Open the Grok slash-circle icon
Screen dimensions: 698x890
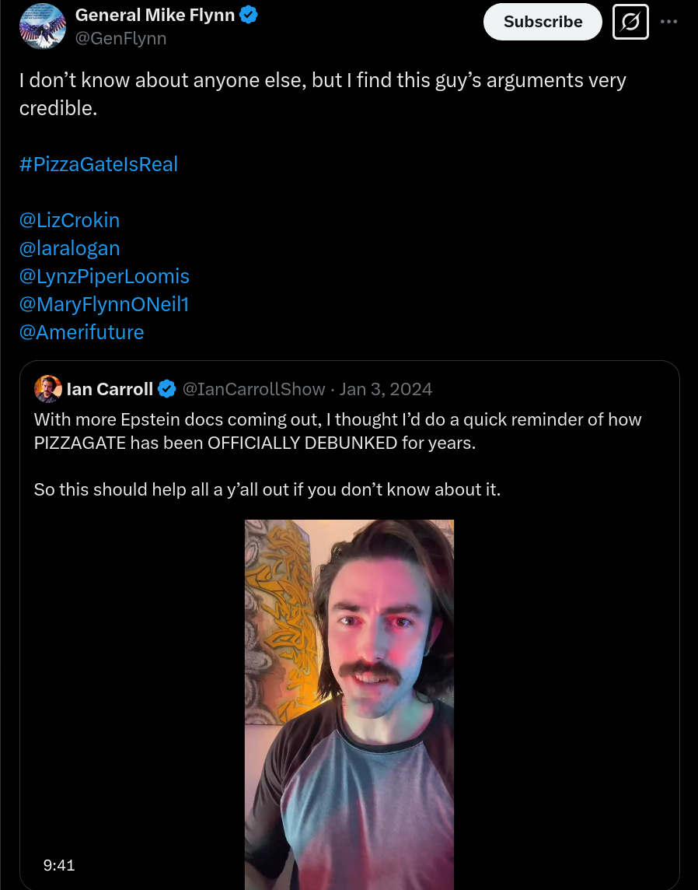(x=630, y=22)
